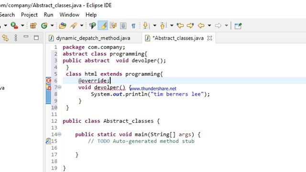The height and width of the screenshot is (172, 306).
Task: Click 'package com.company;' on line 1
Action: pos(94,47)
